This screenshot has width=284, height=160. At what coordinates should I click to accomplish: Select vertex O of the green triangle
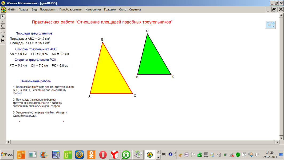coord(147,34)
